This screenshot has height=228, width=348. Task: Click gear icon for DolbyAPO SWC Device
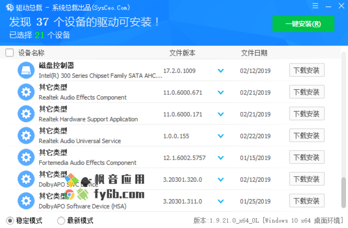(26, 179)
